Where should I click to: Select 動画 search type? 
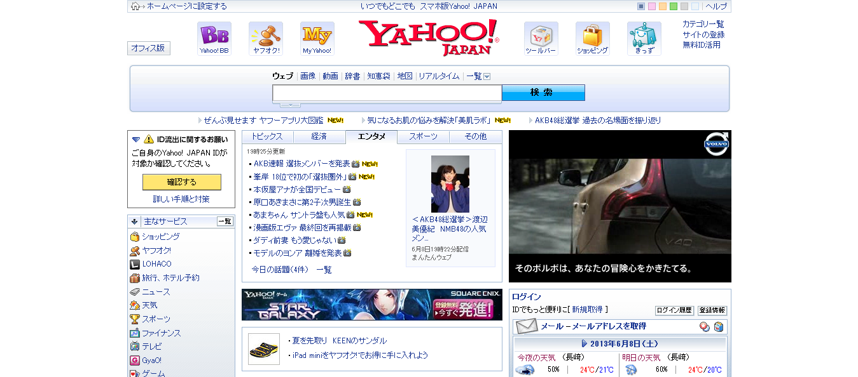point(330,76)
